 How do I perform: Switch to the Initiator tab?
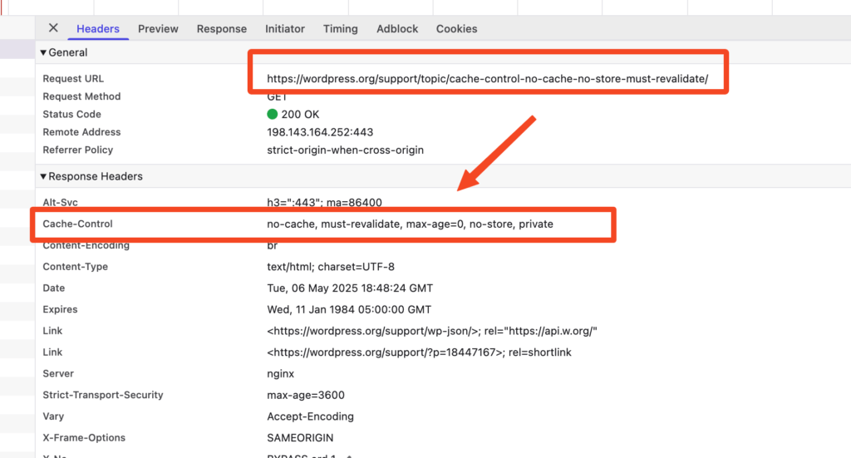click(285, 29)
